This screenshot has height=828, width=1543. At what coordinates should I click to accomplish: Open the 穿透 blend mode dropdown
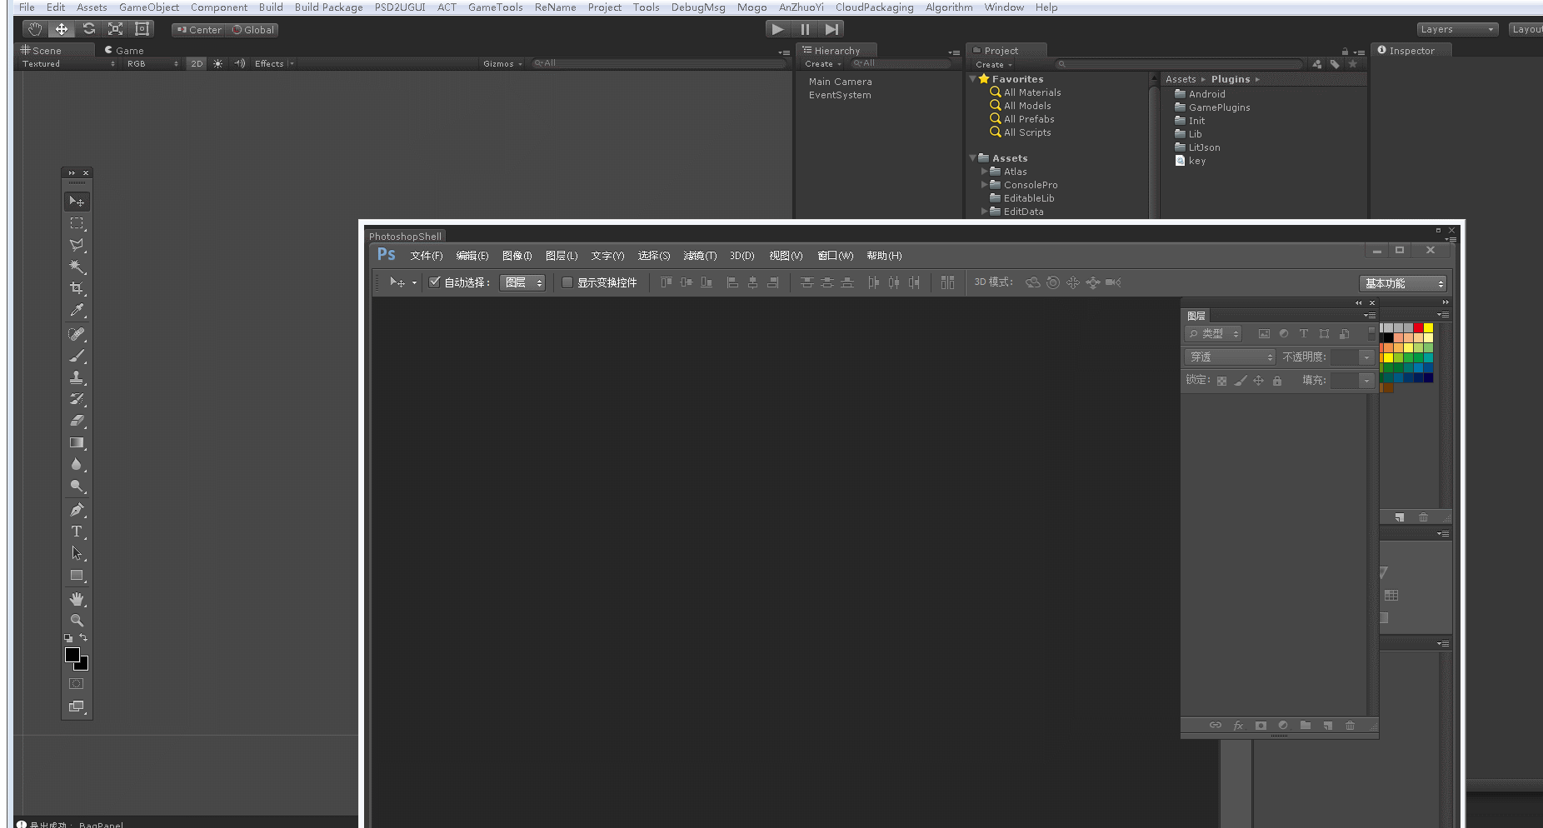[1229, 357]
